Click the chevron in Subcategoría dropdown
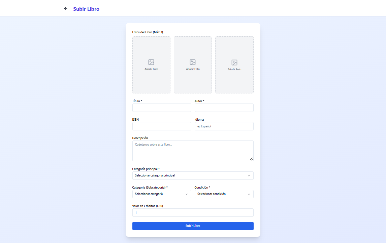386x243 pixels. click(187, 194)
